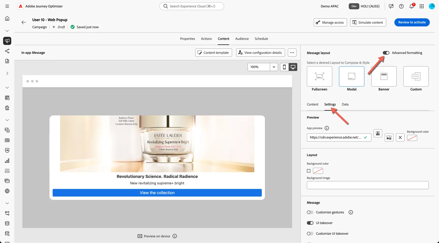439x243 pixels.
Task: Open the app switcher grid icon
Action: tap(421, 6)
